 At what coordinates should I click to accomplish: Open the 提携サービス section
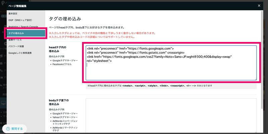pos(15,40)
